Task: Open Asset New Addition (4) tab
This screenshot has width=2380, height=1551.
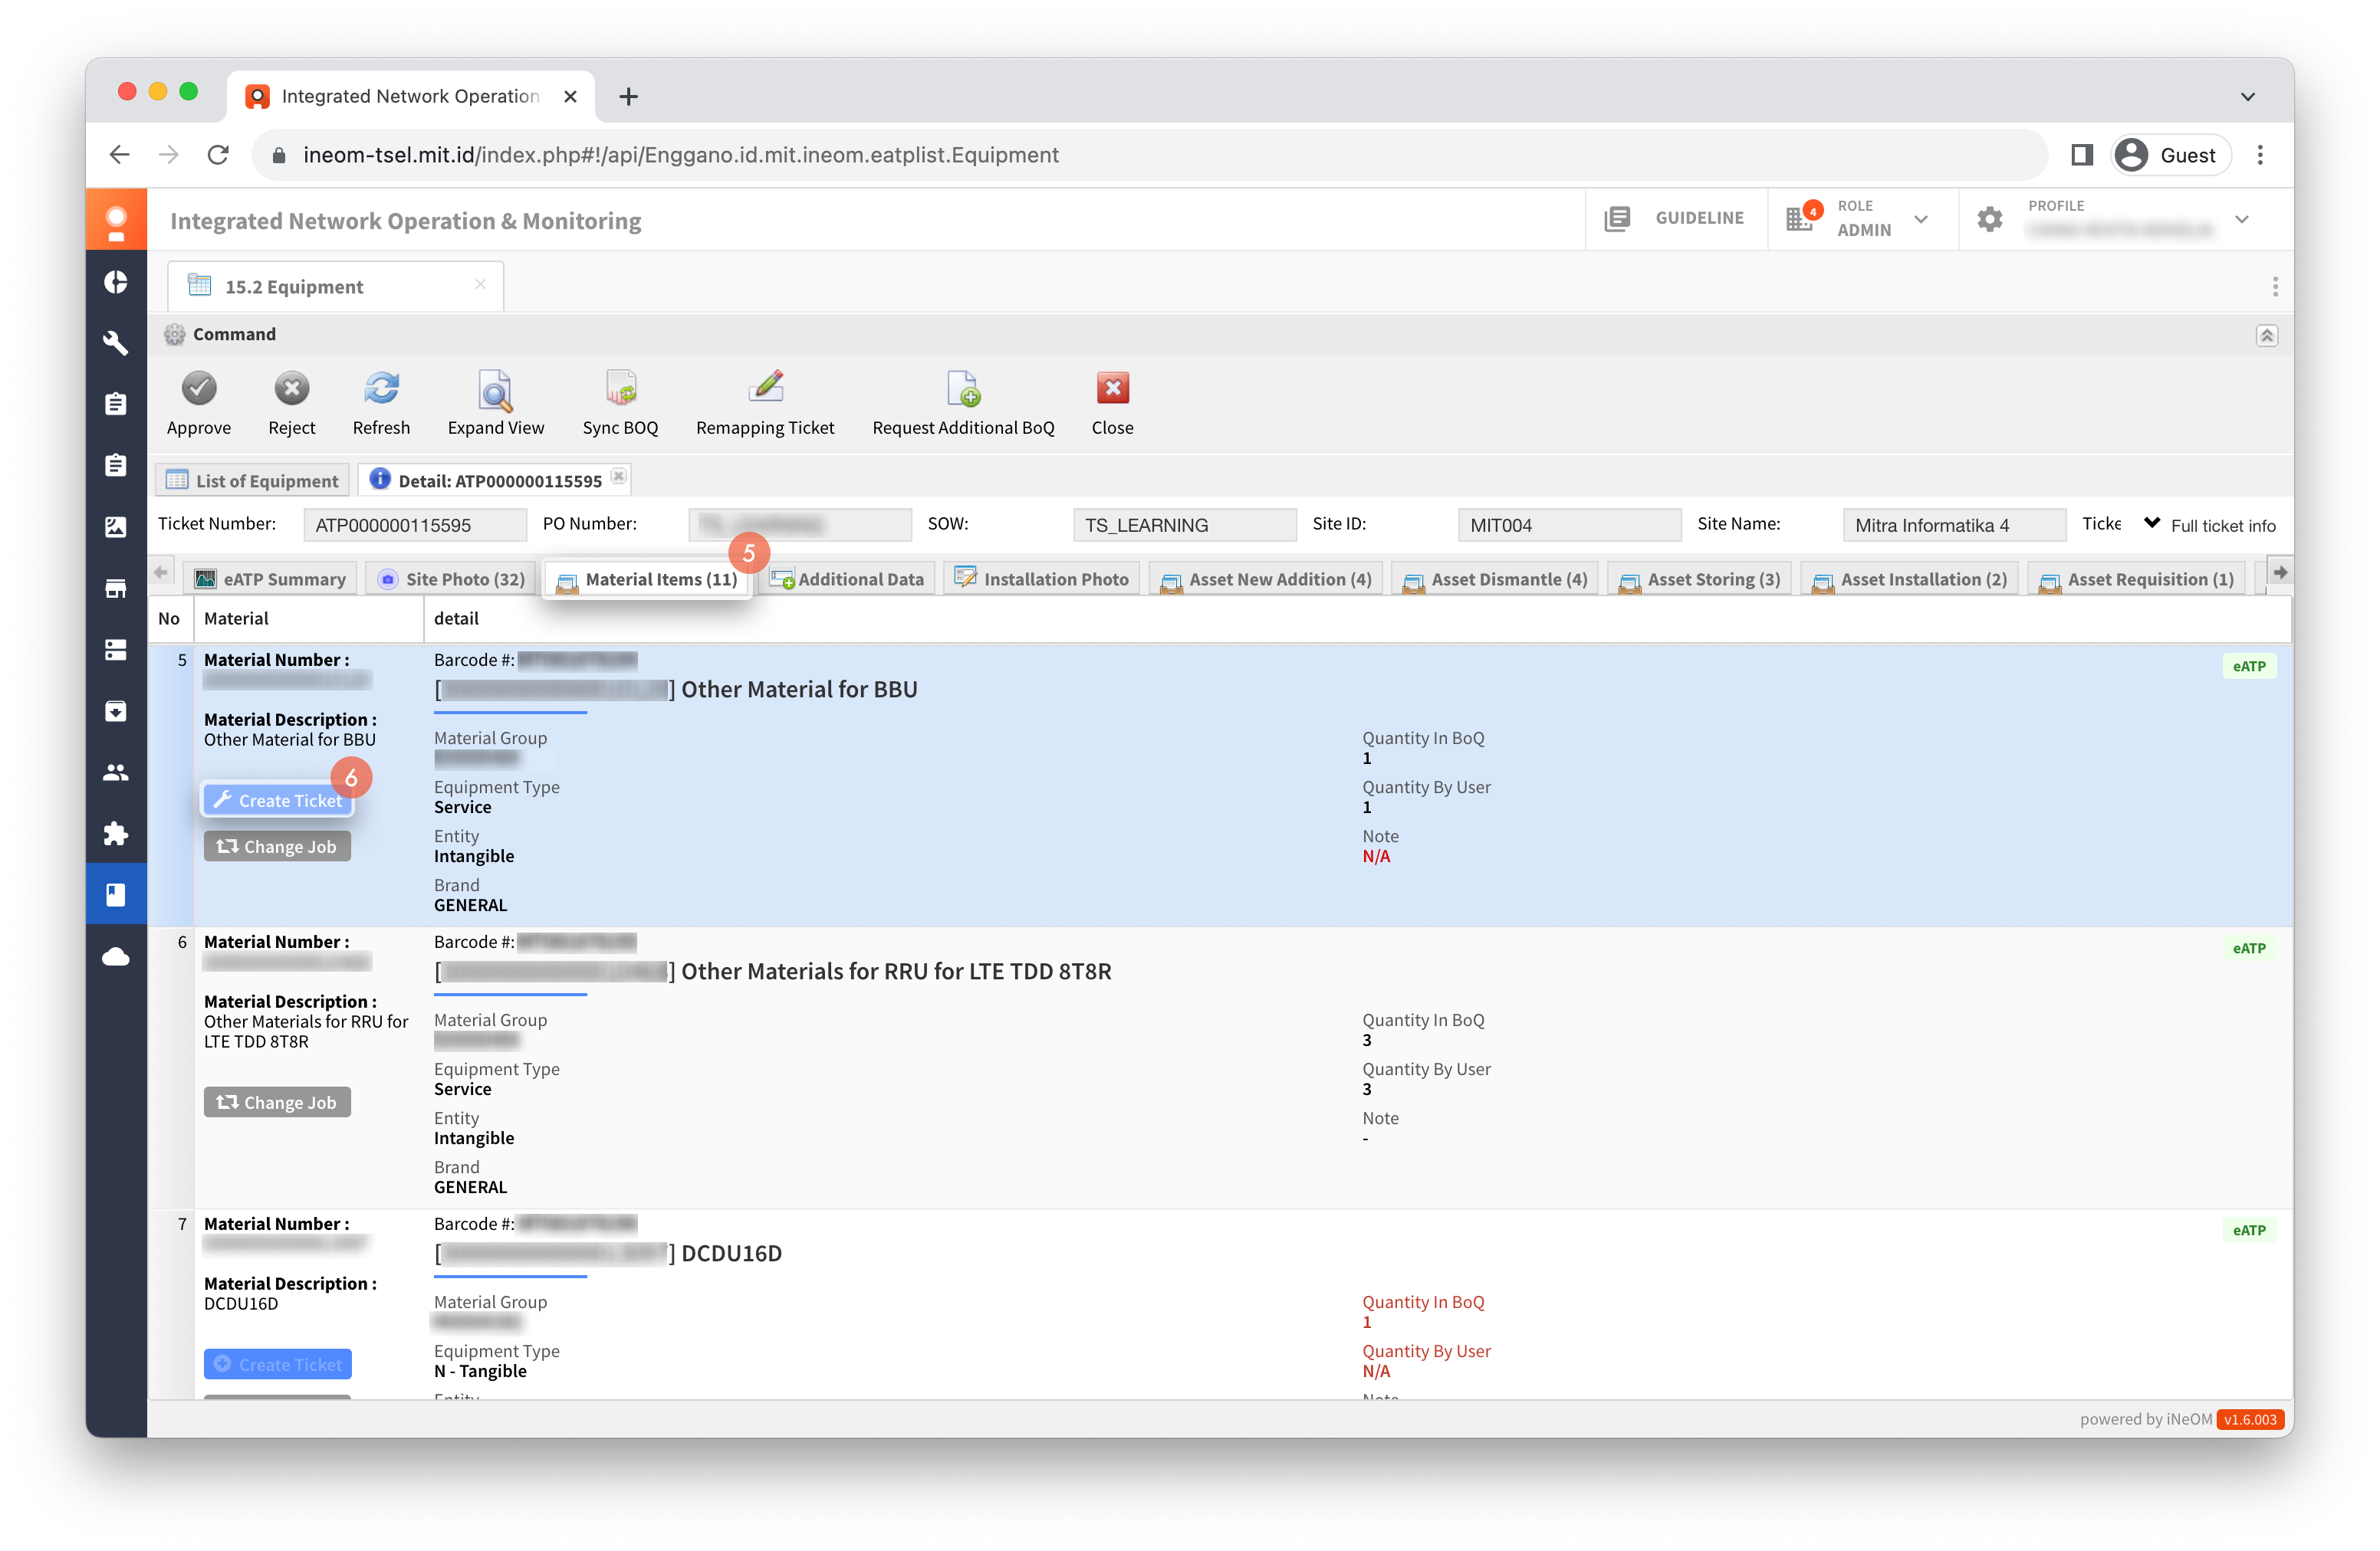Action: point(1266,579)
